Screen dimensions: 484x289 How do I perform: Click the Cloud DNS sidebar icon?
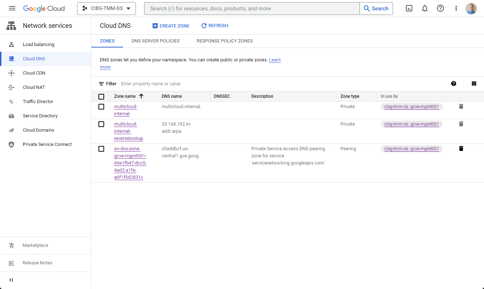11,59
